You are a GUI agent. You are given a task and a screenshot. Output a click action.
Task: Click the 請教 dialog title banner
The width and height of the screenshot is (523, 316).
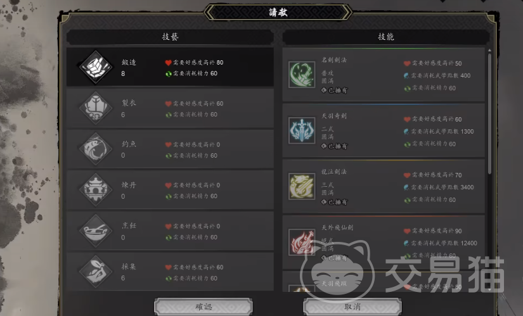(x=278, y=12)
